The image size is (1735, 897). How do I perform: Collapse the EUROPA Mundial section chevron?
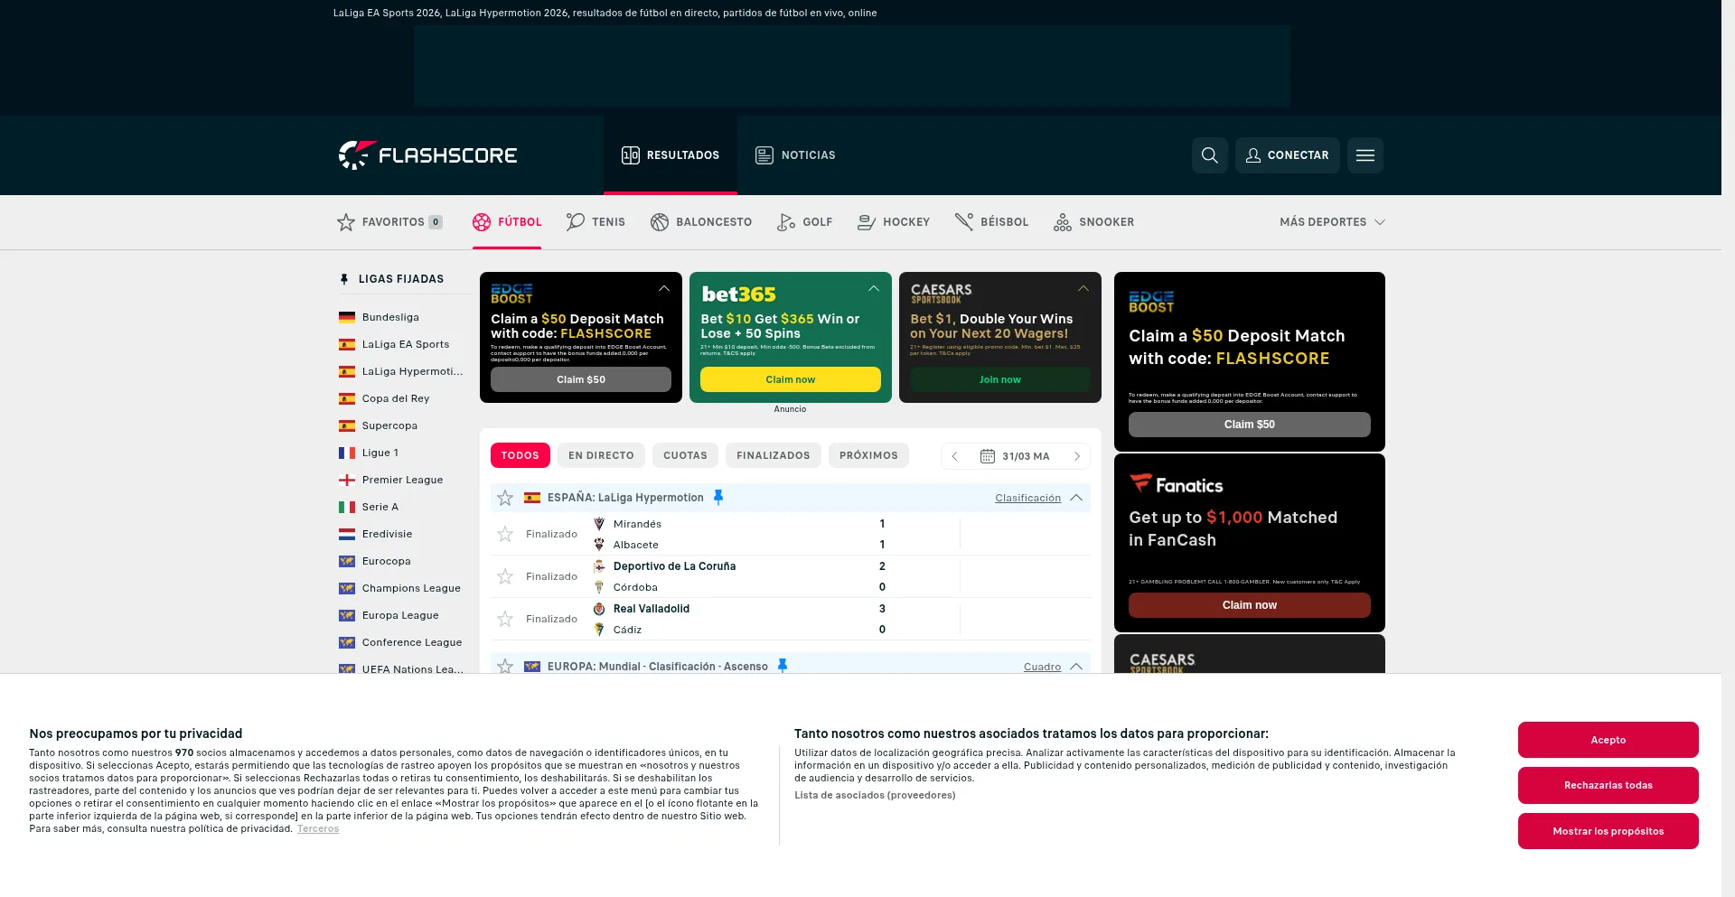pos(1076,667)
